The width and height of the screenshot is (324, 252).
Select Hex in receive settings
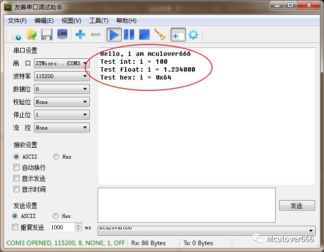[x=62, y=157]
